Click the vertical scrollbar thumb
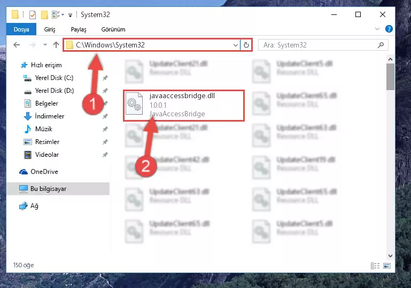411x288 pixels. (x=390, y=77)
